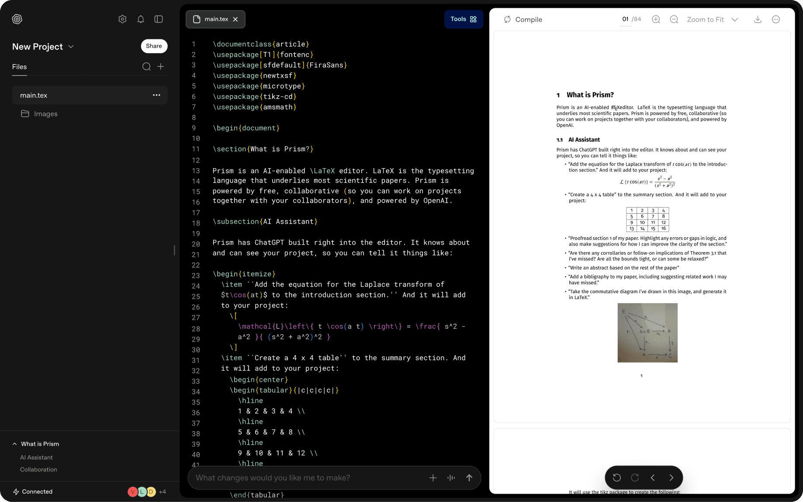Viewport: 803px width, 502px height.
Task: Click the commutative diagram image in preview
Action: [647, 333]
